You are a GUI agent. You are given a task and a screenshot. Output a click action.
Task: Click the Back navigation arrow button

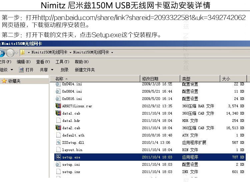point(2,53)
